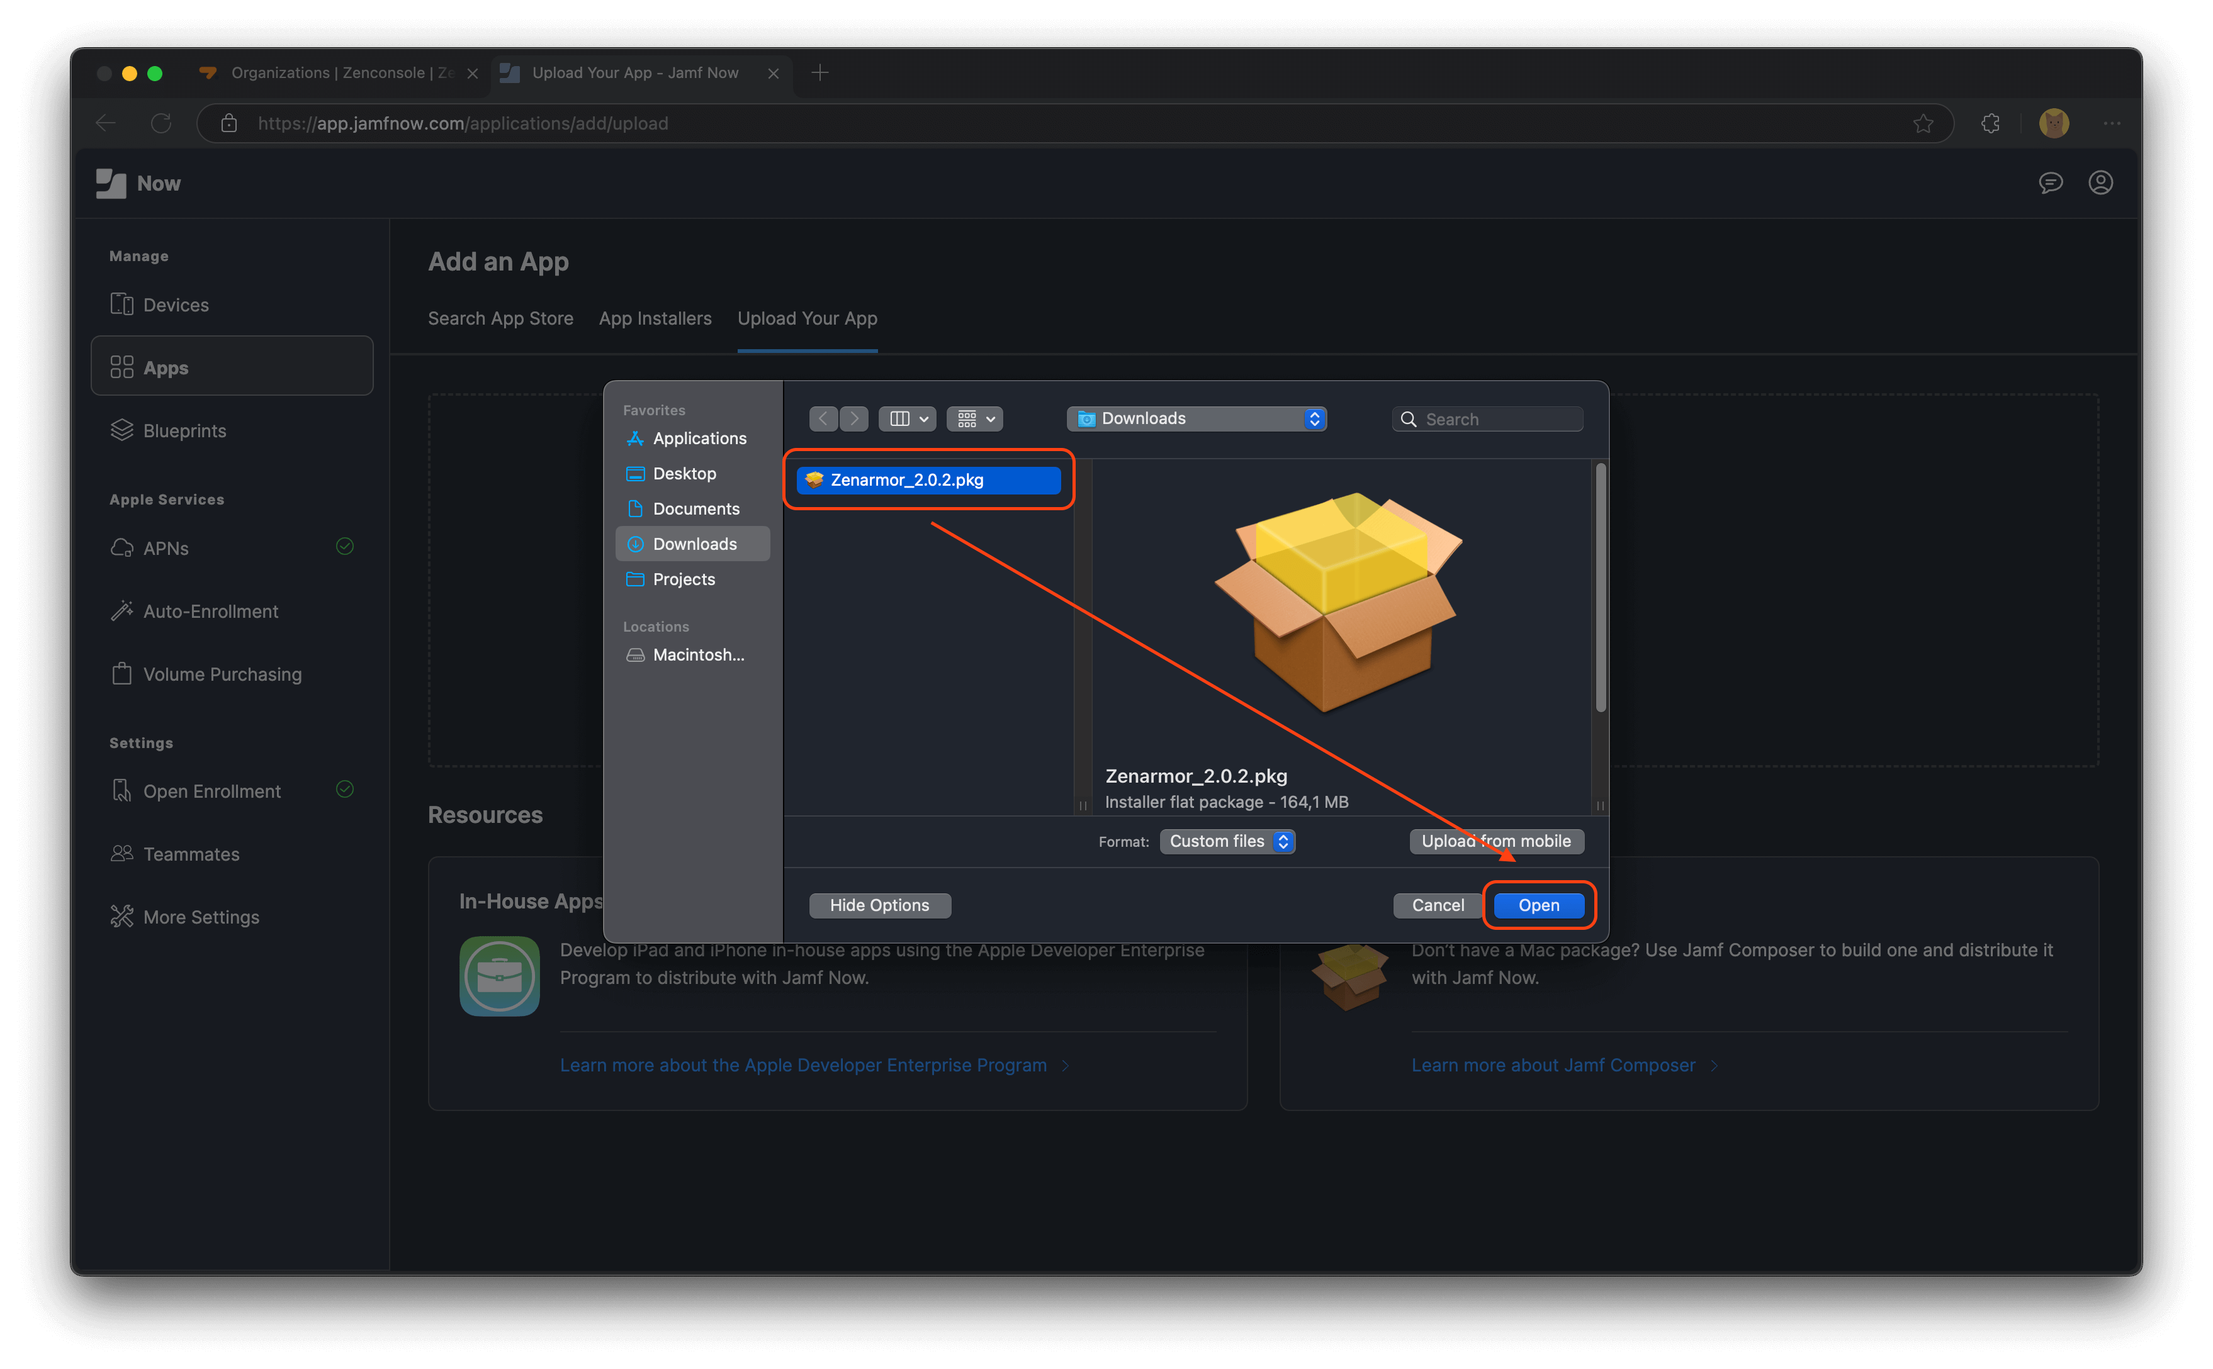Open browser three-dots menu

[x=2112, y=123]
